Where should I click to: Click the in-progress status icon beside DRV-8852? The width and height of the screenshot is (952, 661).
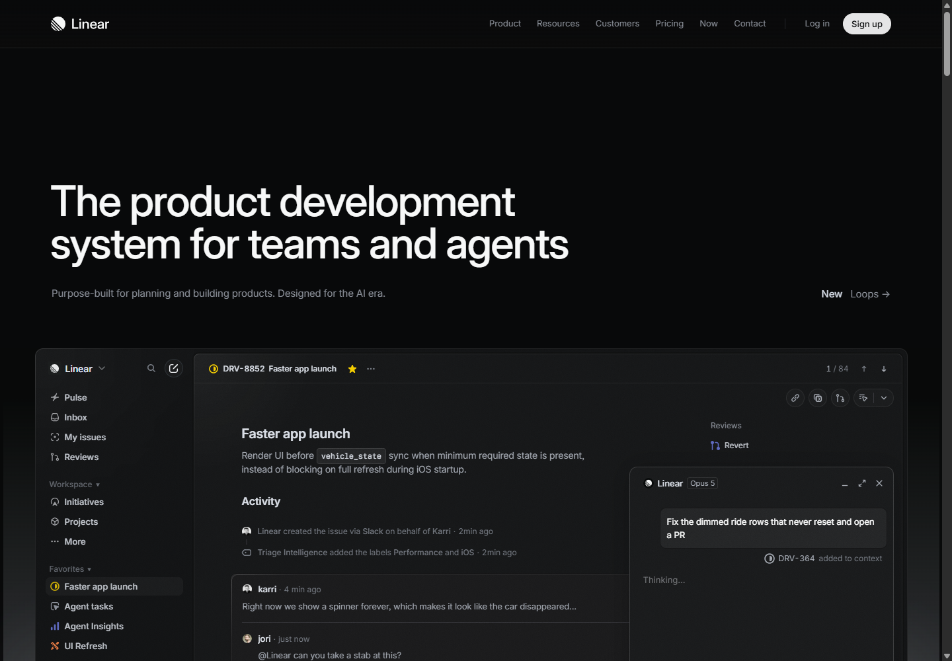coord(214,369)
